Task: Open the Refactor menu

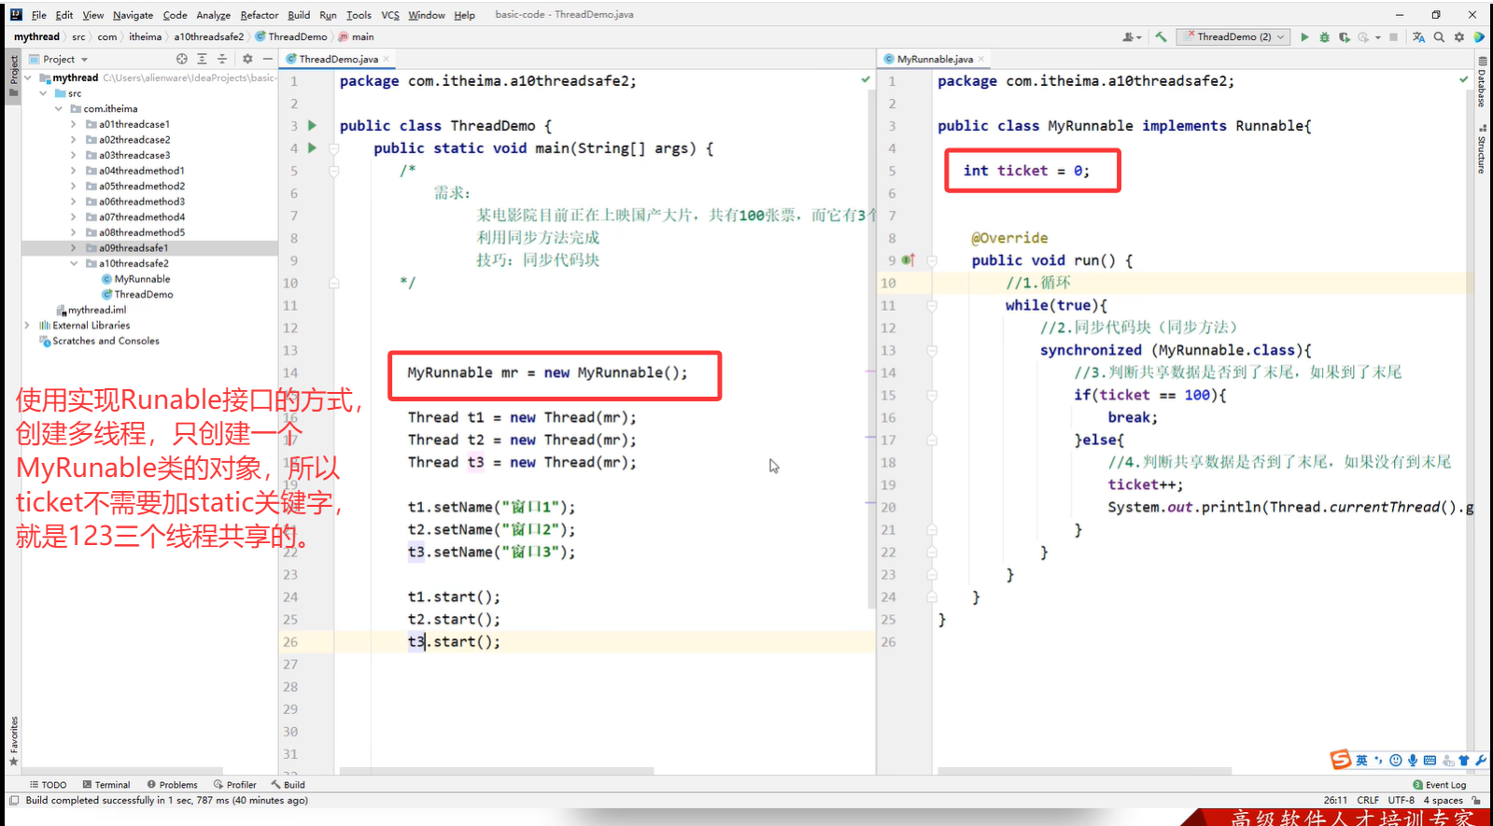Action: (x=260, y=15)
